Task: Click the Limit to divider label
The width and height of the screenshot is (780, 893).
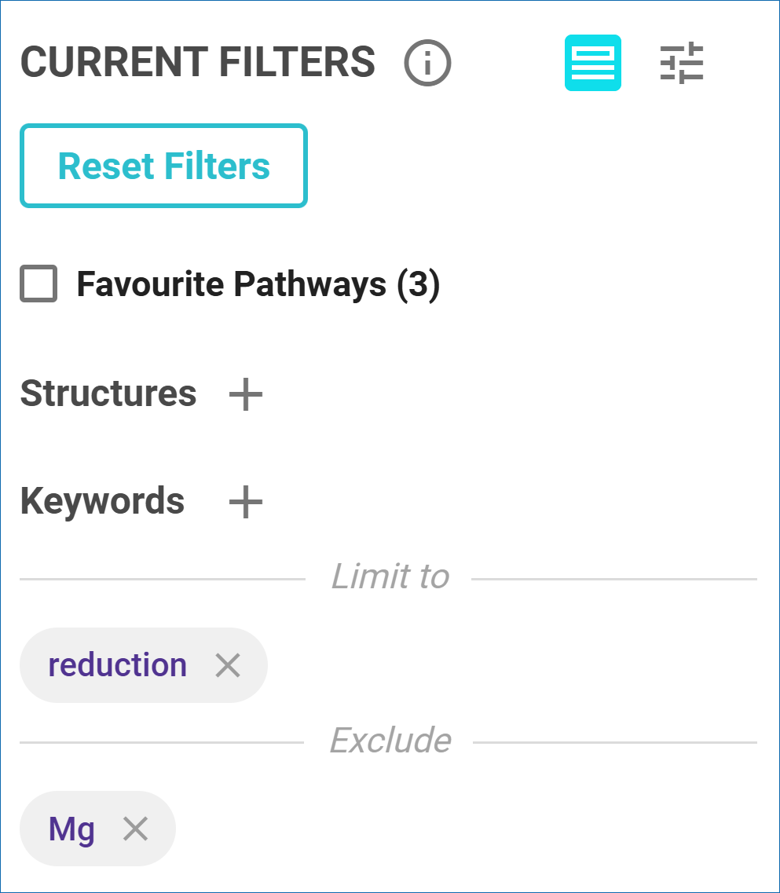Action: [390, 577]
